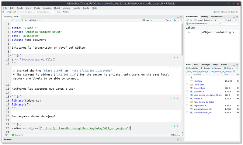Open visualizaciones_2.R file link
The width and height of the screenshot is (243, 145).
203,112
